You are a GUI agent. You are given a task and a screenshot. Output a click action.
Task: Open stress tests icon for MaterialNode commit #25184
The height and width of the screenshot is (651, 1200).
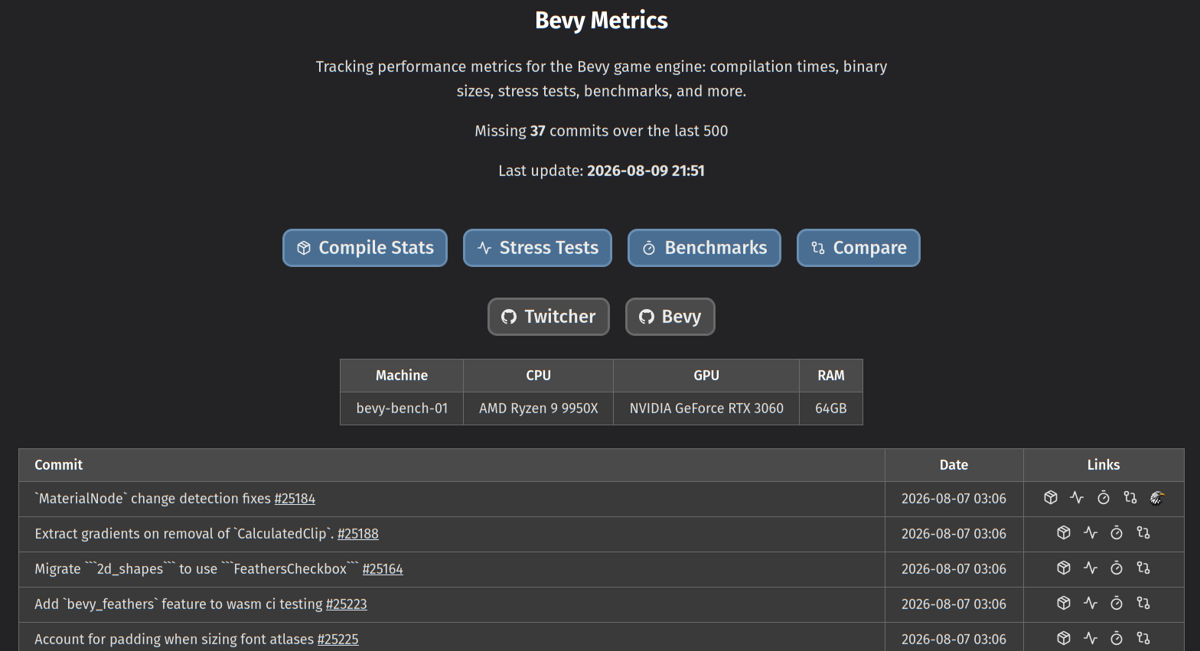click(1077, 497)
